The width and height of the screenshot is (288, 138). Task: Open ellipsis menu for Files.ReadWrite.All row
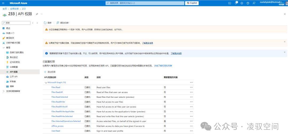(191, 107)
